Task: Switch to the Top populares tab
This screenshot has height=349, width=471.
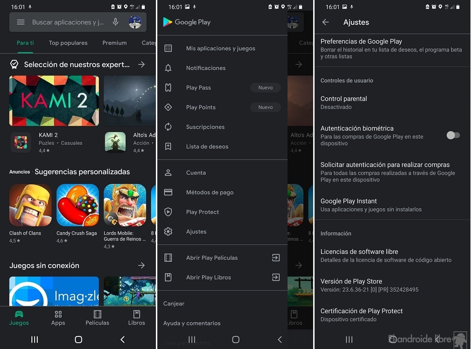Action: click(x=68, y=43)
